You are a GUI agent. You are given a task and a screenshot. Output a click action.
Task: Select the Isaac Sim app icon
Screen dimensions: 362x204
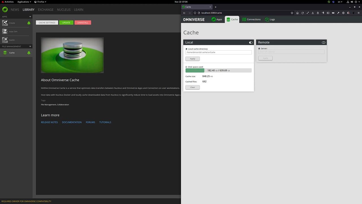point(5,31)
